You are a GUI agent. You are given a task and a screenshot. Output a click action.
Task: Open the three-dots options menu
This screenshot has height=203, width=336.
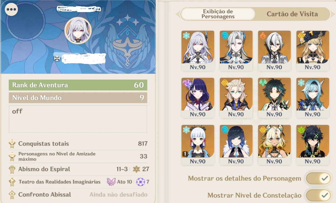coord(11,9)
